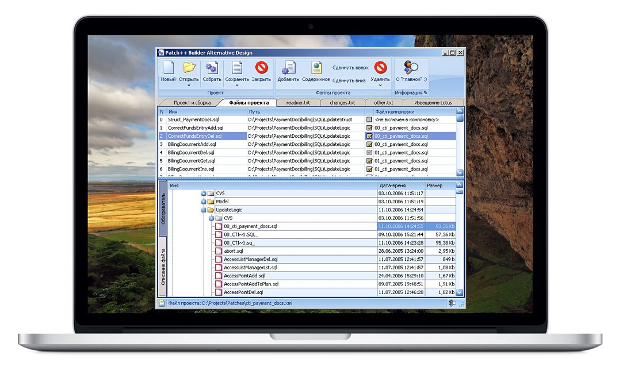
Task: Click scroll-up arrow of project files list
Action: pyautogui.click(x=460, y=111)
